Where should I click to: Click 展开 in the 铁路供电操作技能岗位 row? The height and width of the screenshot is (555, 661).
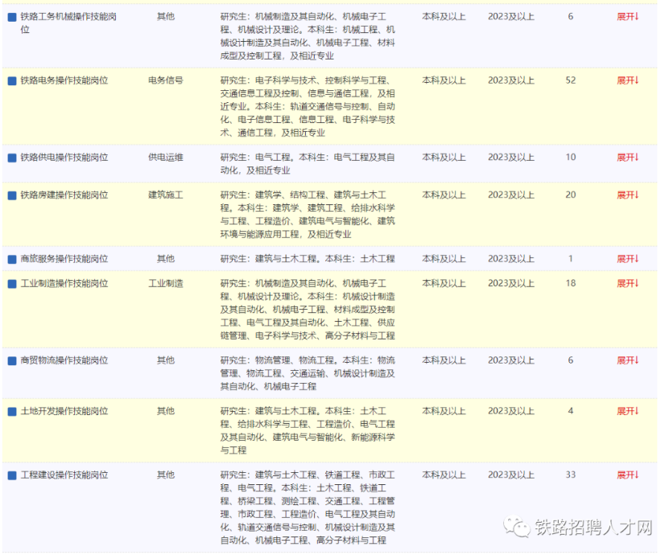(627, 158)
